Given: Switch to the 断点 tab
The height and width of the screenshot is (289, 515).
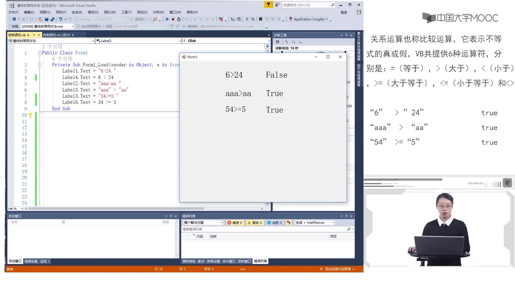Looking at the screenshot, I should [201, 261].
